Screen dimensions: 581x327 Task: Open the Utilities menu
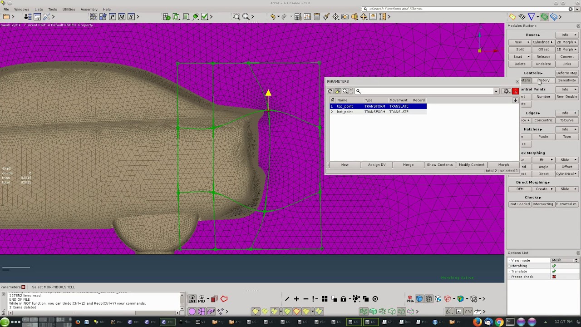coord(69,9)
